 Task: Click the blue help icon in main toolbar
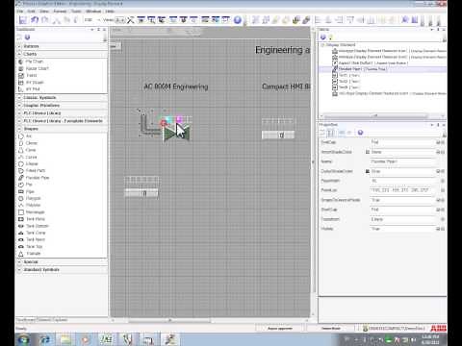click(238, 20)
